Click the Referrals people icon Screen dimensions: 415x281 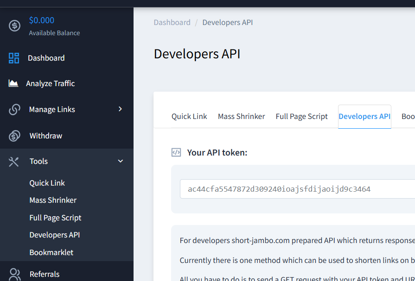click(14, 274)
